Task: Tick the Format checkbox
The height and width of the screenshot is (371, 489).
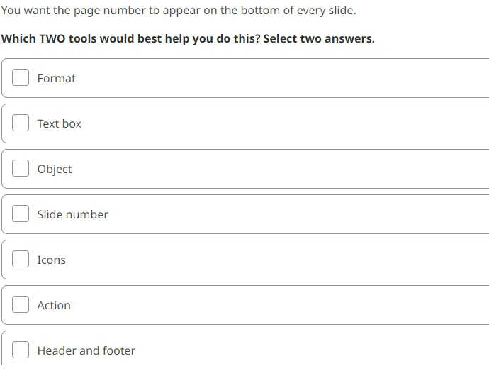Action: [21, 77]
